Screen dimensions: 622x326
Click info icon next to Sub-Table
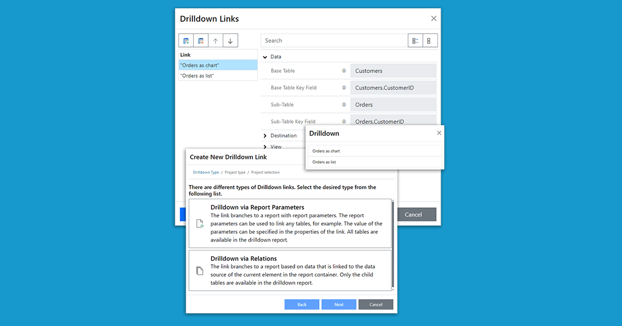point(344,105)
